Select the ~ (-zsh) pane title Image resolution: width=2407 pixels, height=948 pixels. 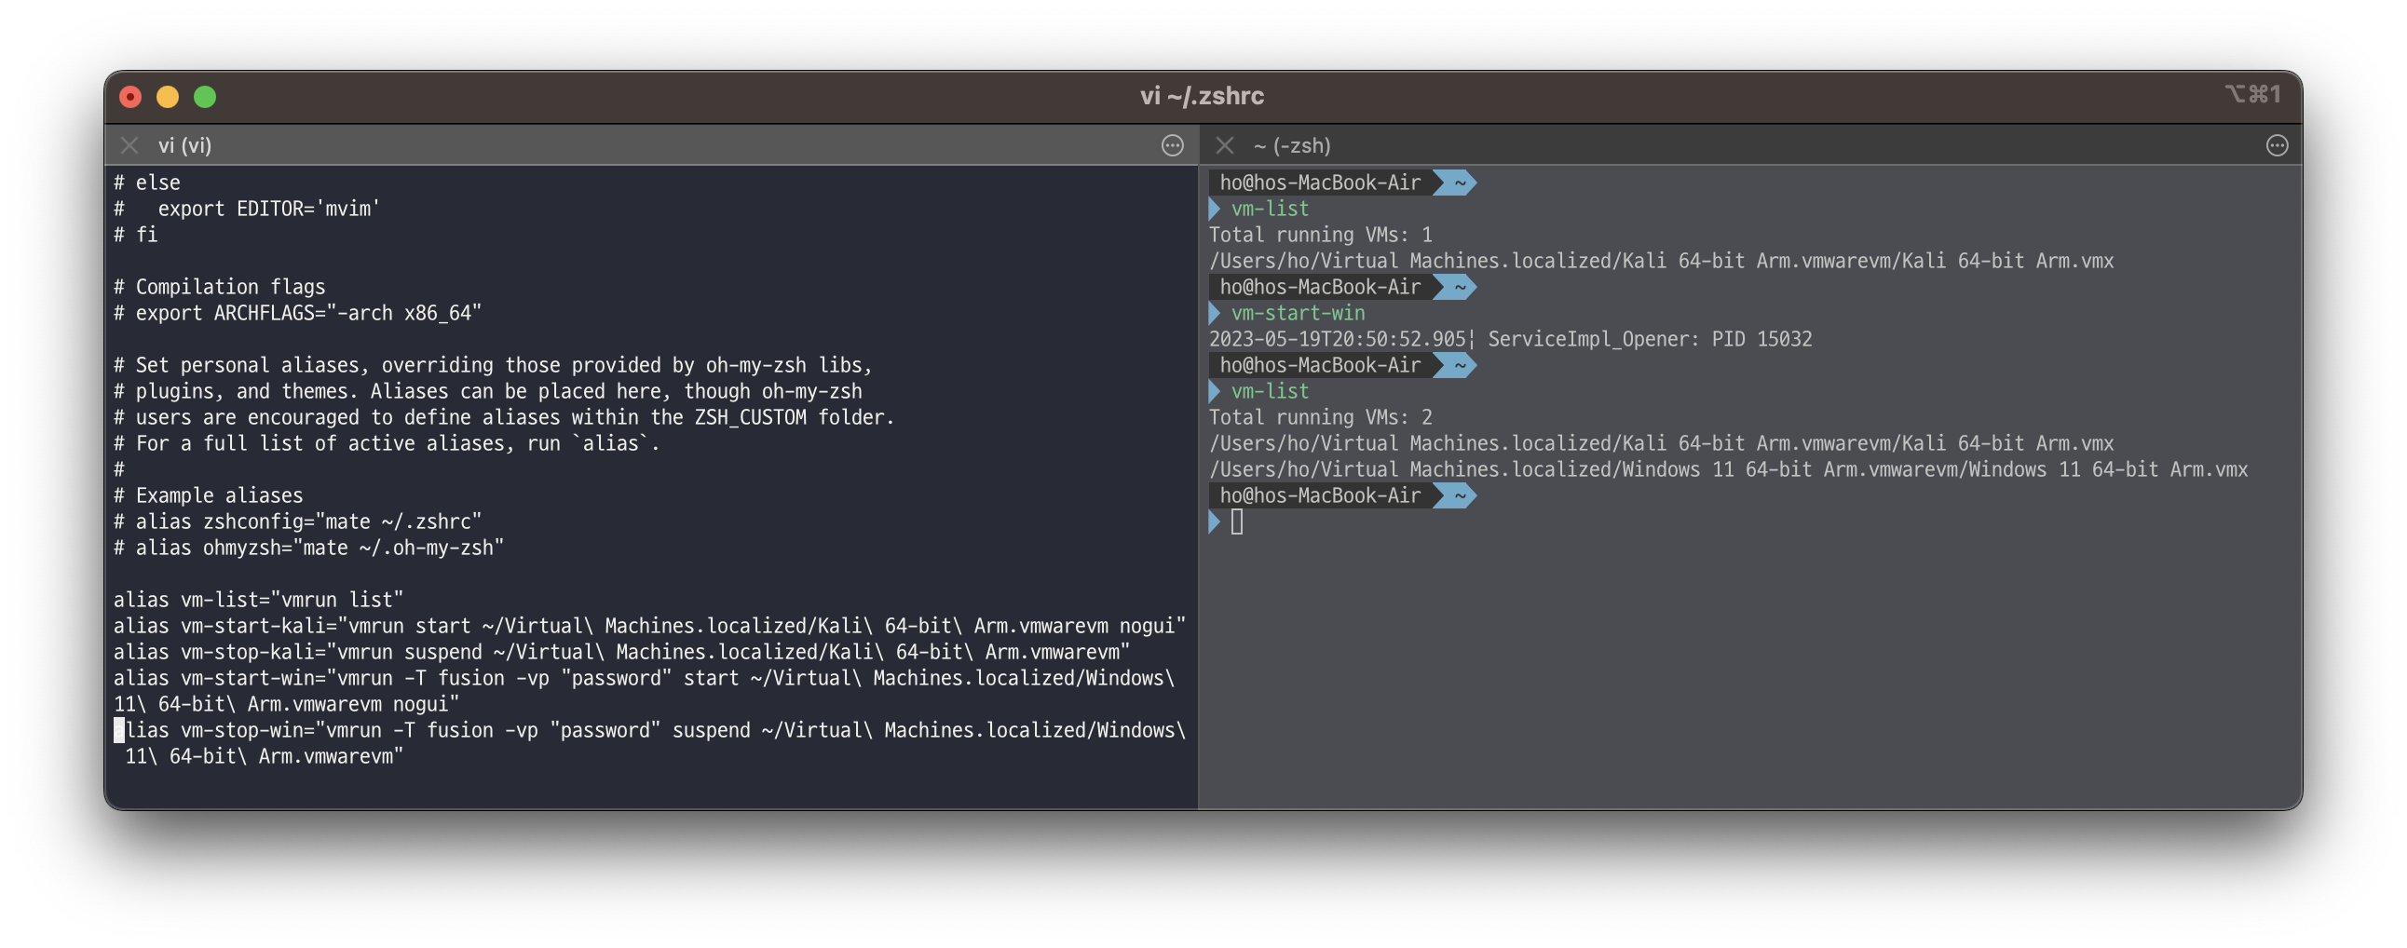(x=1292, y=145)
